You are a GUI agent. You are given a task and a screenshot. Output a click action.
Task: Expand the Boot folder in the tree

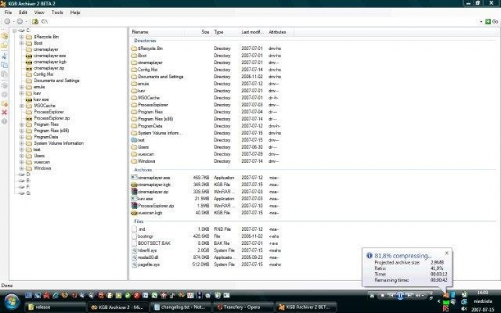click(21, 43)
